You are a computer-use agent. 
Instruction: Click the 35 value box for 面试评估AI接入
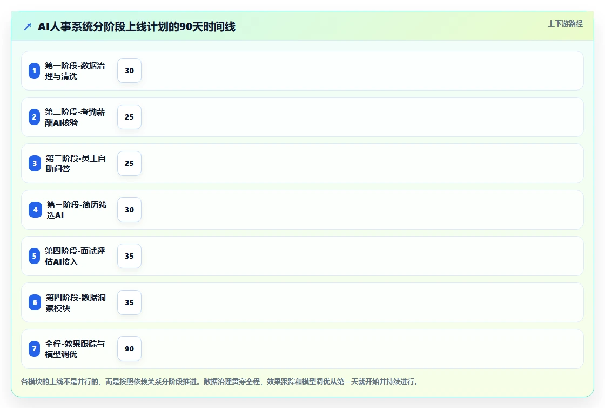pyautogui.click(x=129, y=256)
